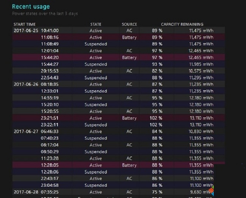Click the CAPACITY REMAINING column header
This screenshot has height=198, width=246.
[182, 24]
